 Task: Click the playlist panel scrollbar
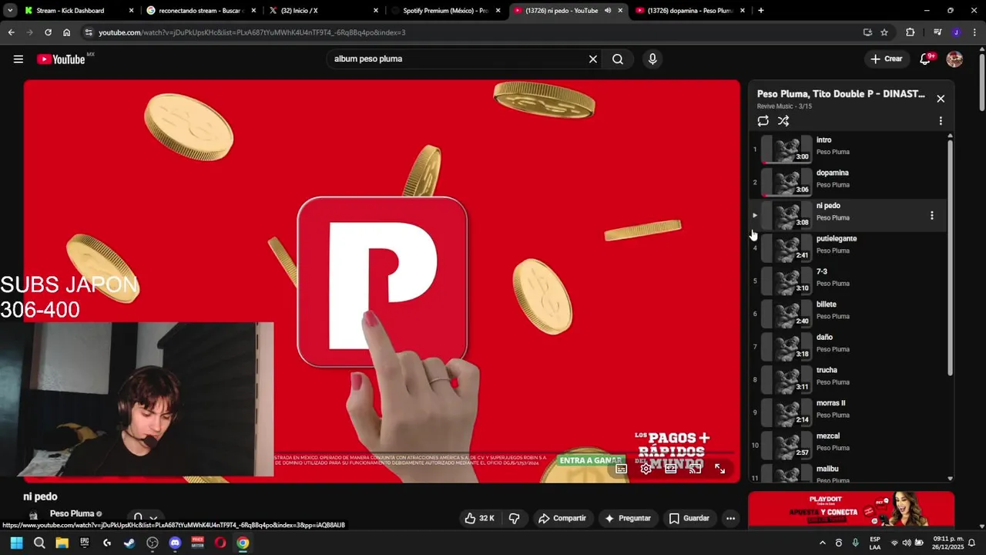click(x=950, y=258)
